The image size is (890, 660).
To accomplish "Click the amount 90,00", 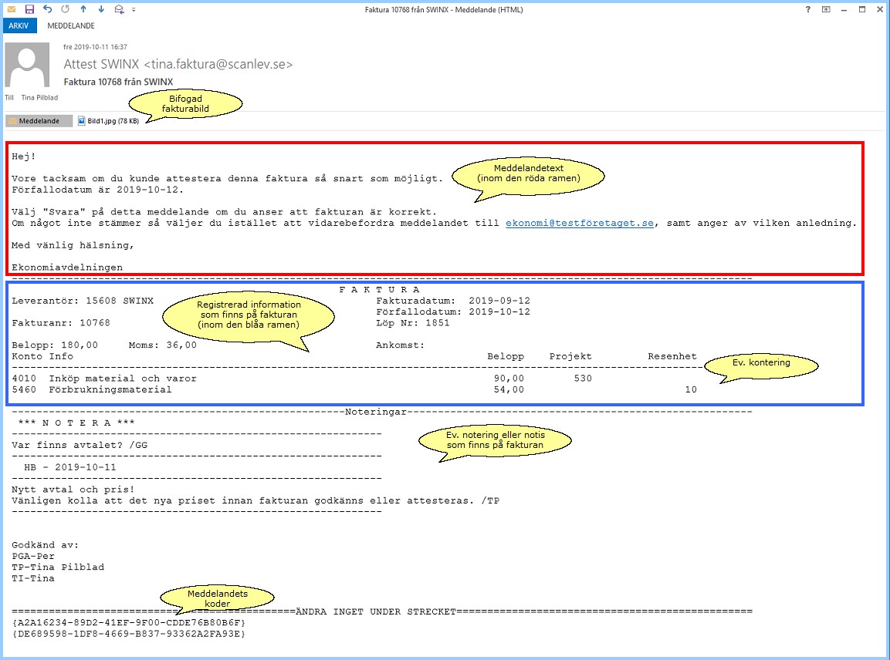I will click(509, 379).
